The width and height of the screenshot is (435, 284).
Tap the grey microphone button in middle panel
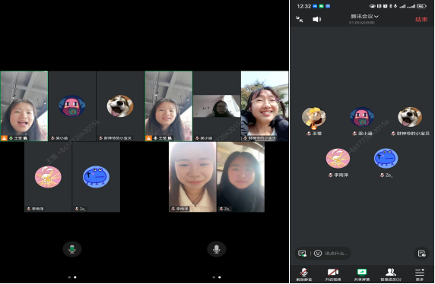217,249
